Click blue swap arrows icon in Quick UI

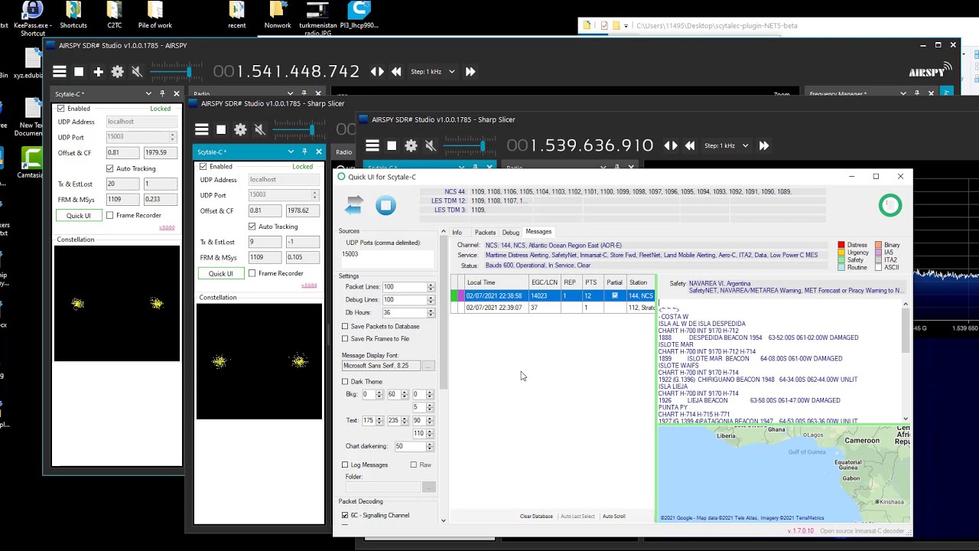point(353,204)
